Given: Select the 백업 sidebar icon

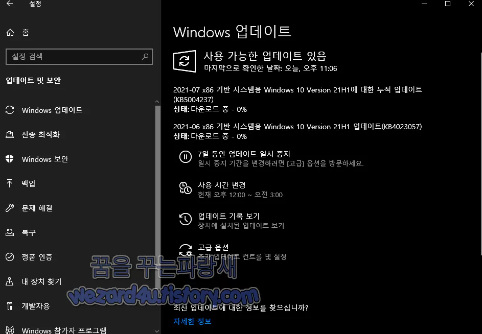Looking at the screenshot, I should tap(11, 183).
